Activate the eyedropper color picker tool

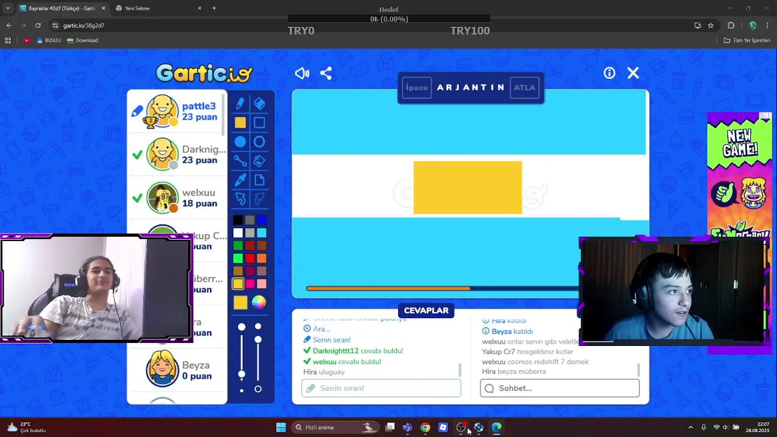pos(240,180)
